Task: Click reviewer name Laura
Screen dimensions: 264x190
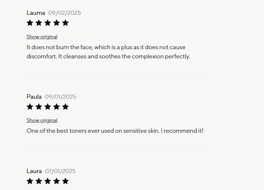Action: click(34, 171)
